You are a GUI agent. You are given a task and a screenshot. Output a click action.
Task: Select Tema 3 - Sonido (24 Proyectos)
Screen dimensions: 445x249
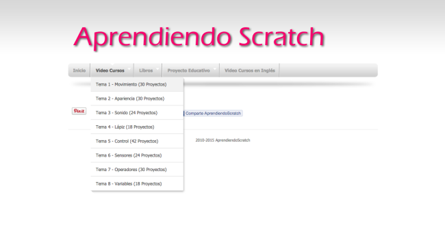click(137, 113)
